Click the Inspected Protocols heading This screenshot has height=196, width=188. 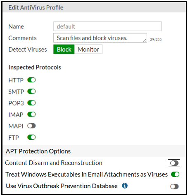(35, 67)
